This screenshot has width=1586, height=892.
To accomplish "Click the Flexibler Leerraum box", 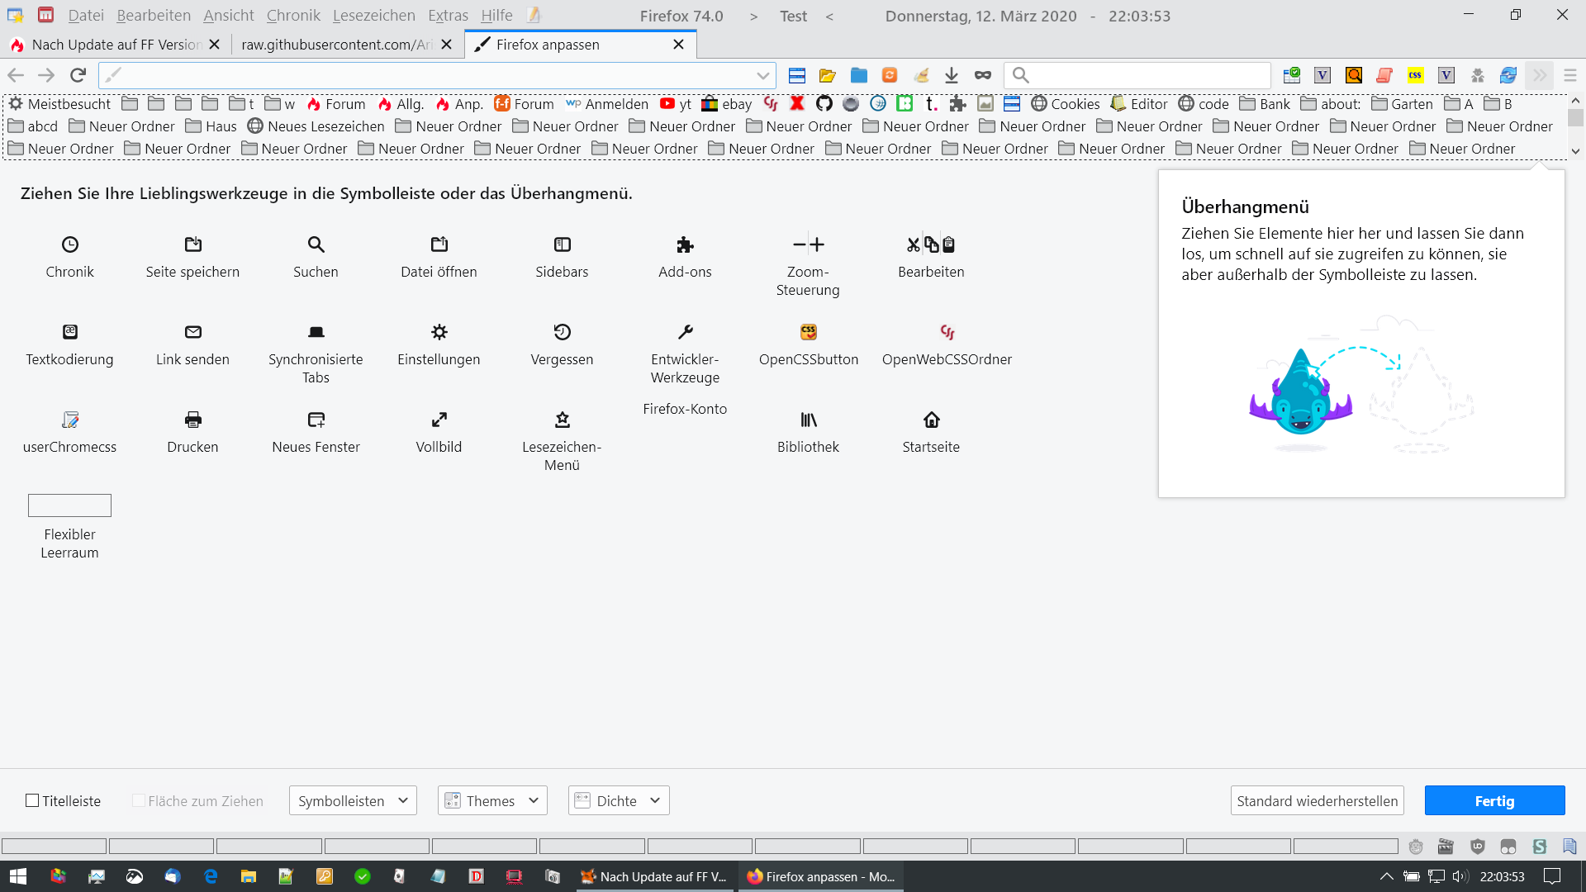I will (69, 505).
